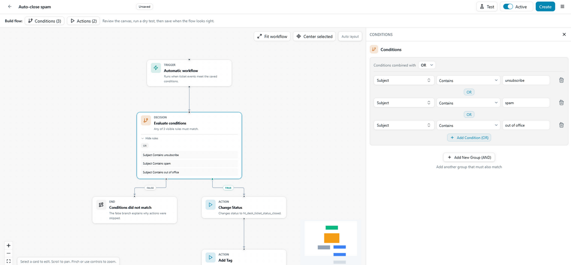Close the Conditions panel

coord(564,34)
